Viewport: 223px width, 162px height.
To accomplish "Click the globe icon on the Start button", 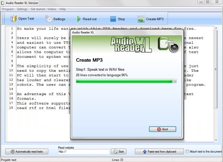I will [115, 152].
